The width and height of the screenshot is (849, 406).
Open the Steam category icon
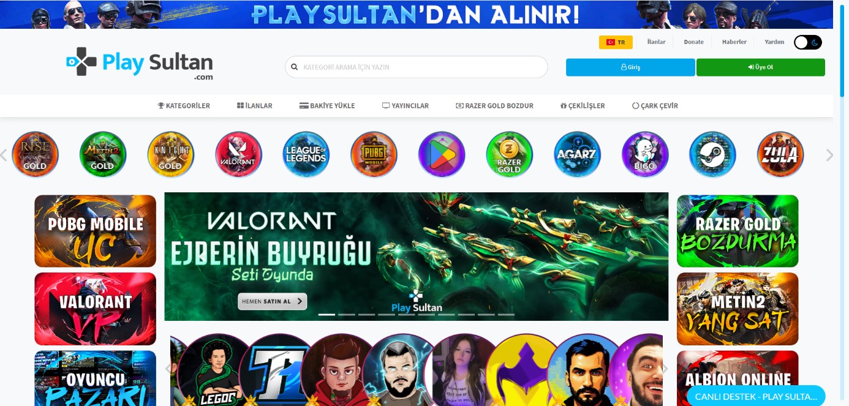(712, 154)
